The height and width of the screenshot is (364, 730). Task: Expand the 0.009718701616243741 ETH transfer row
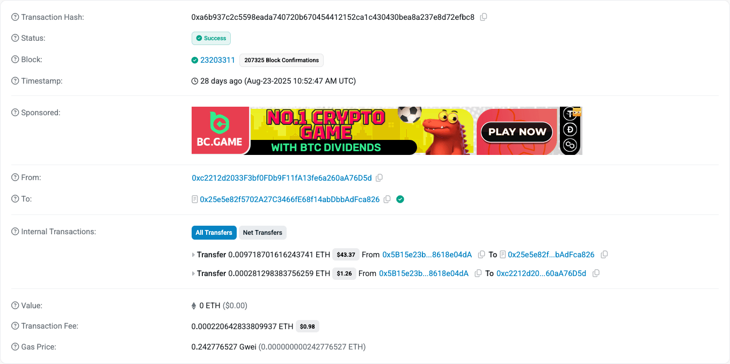[x=194, y=255]
